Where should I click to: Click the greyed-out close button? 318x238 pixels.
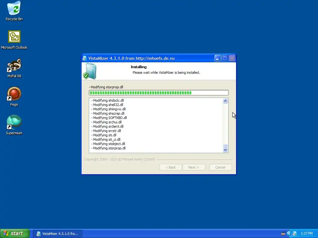(232, 58)
